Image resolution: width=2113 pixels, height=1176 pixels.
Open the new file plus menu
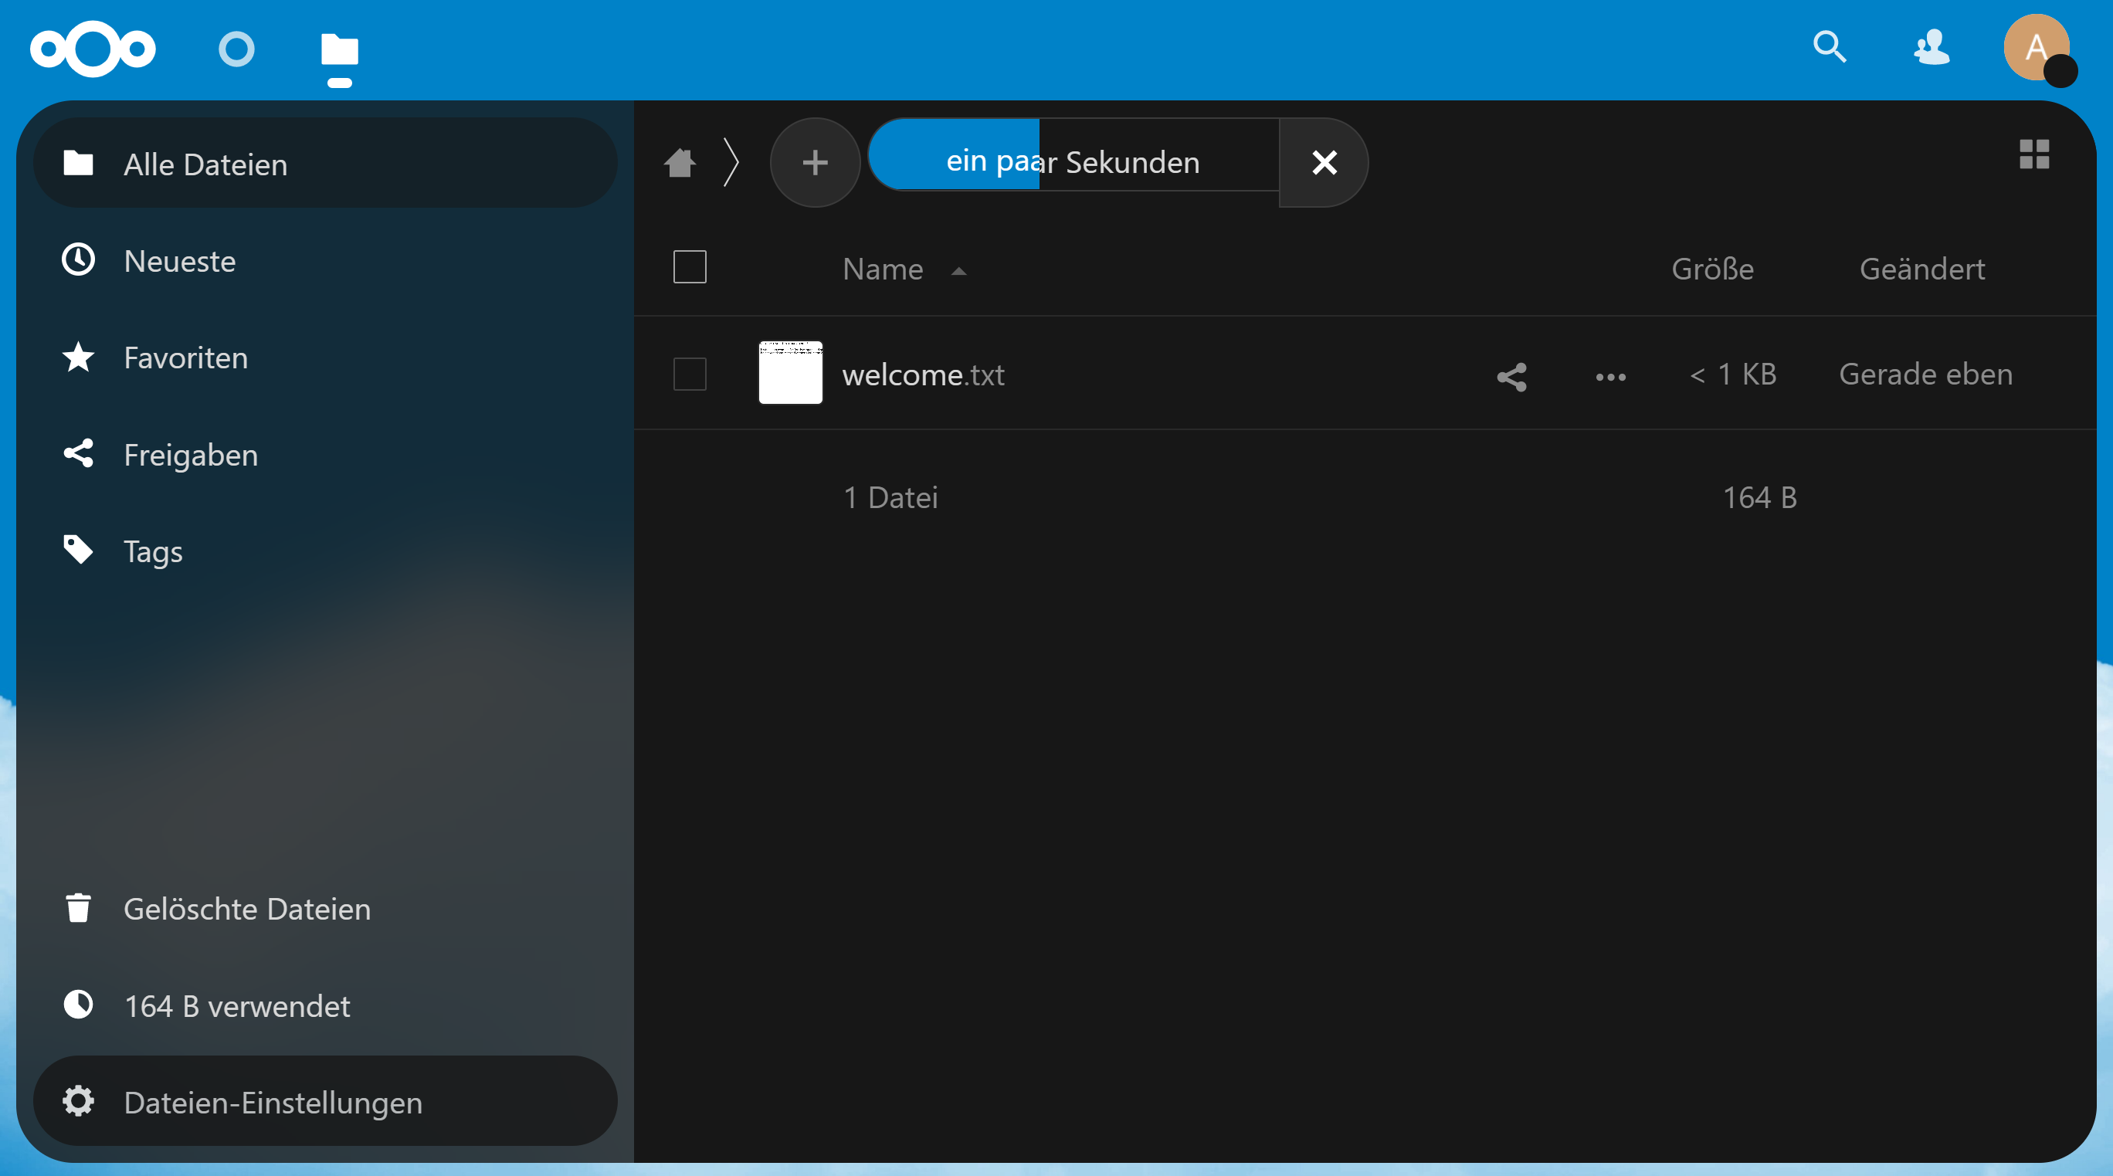pos(815,162)
